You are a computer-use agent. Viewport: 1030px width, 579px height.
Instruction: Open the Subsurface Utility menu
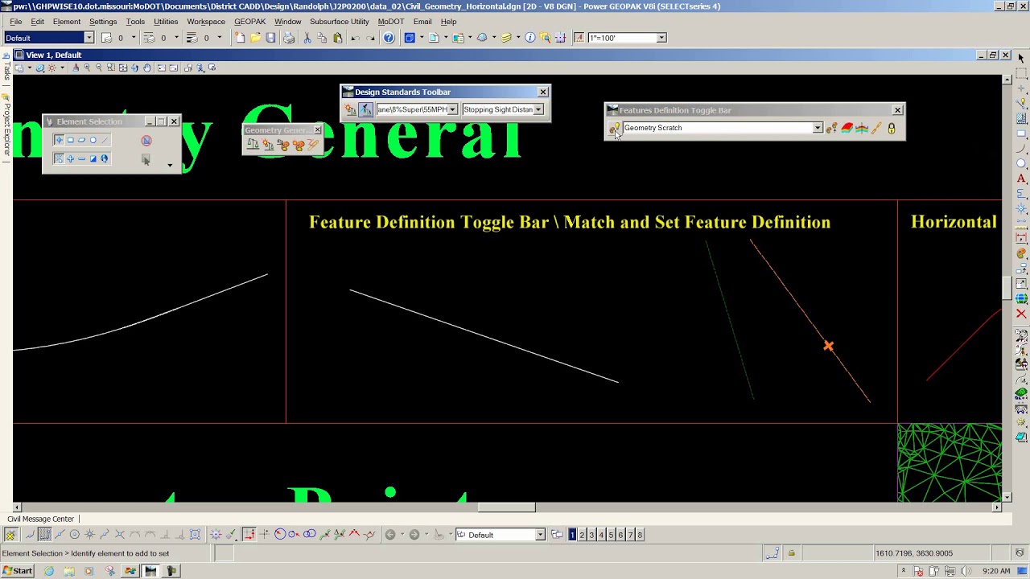pos(339,22)
